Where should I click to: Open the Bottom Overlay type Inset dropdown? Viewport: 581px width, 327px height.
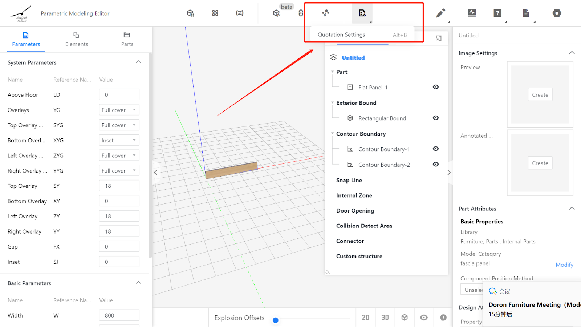pos(119,140)
